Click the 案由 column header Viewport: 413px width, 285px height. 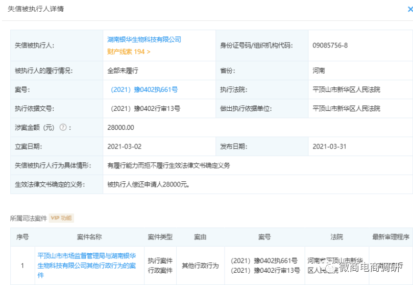point(200,237)
